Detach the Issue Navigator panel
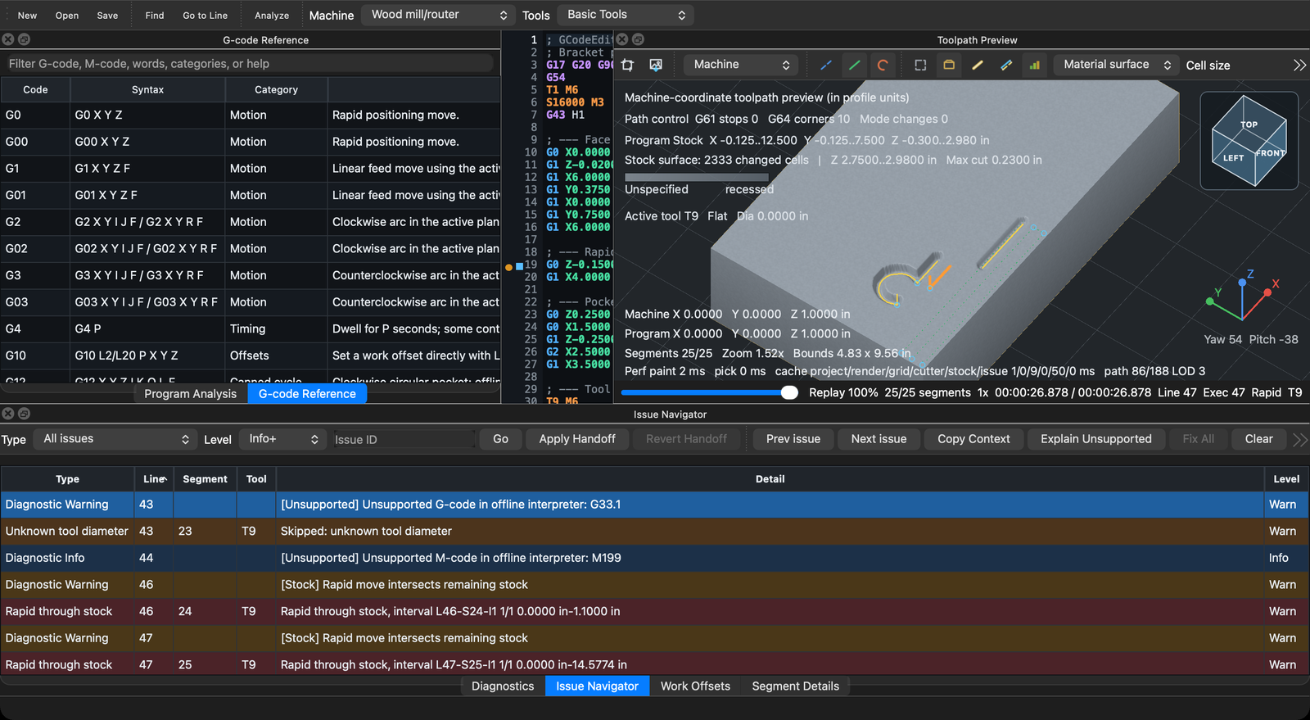This screenshot has width=1310, height=720. click(24, 414)
